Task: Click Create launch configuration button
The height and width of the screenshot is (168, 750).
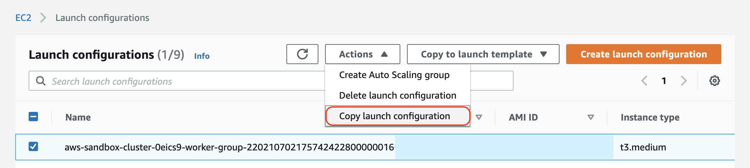Action: pos(643,54)
